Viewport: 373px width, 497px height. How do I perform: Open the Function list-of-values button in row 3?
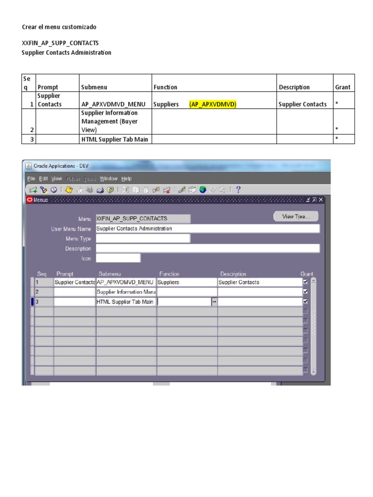(x=214, y=302)
